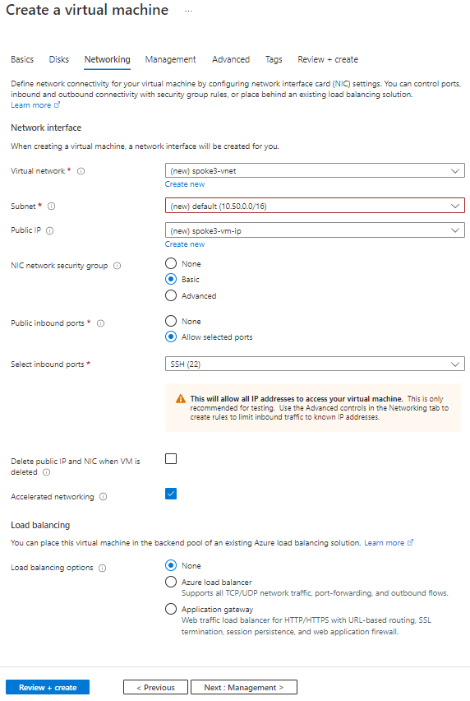Select None for Public inbound ports

171,321
